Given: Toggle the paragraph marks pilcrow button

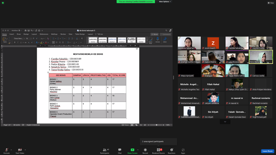Looking at the screenshot, I should click(82, 38).
